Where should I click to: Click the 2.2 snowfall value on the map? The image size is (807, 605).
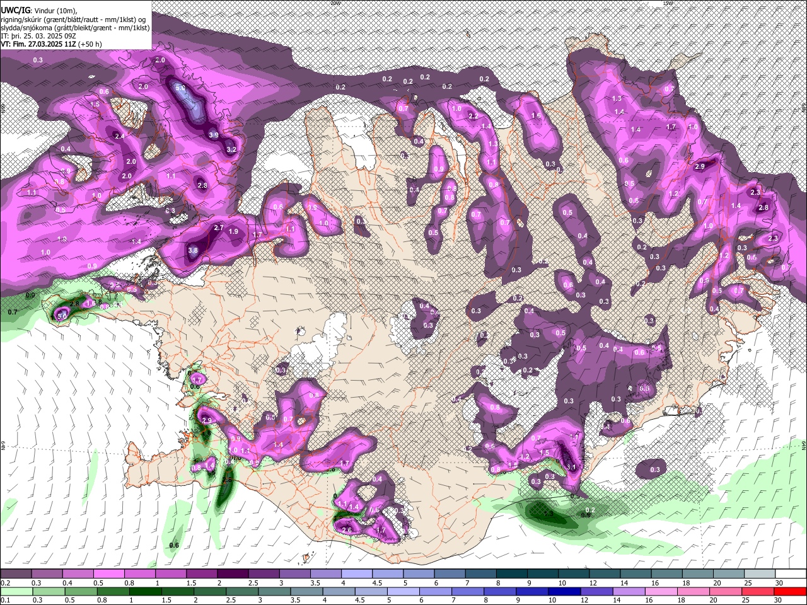pyautogui.click(x=473, y=117)
